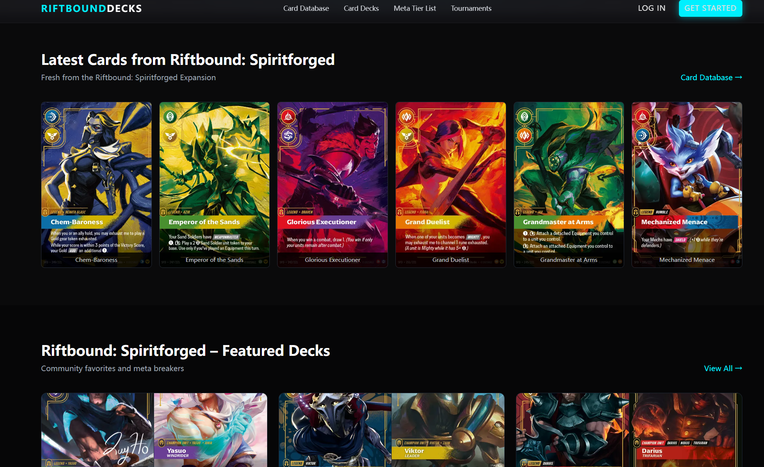Navigate to the Tournaments section

[471, 8]
